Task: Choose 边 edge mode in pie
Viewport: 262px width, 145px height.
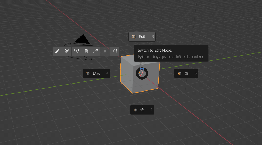Action: 142,110
